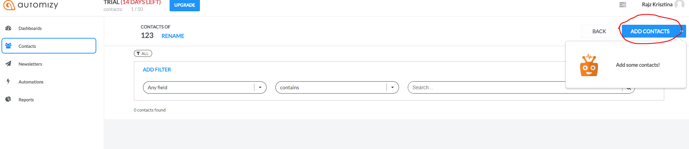Click the ADD FILTER link
The height and width of the screenshot is (149, 689).
(157, 70)
